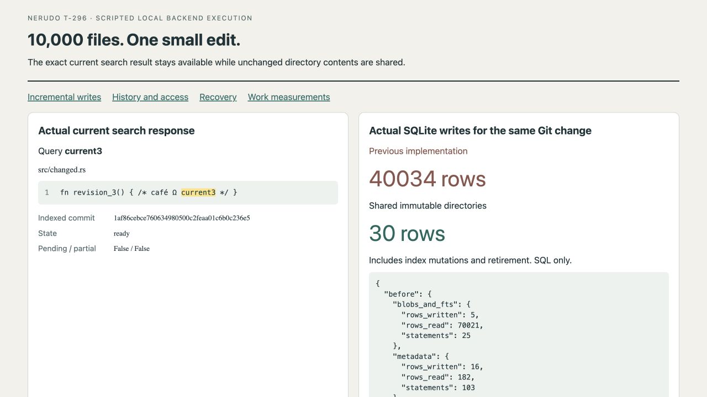The image size is (707, 397).
Task: Click the '"before"' JSON key
Action: (x=402, y=294)
